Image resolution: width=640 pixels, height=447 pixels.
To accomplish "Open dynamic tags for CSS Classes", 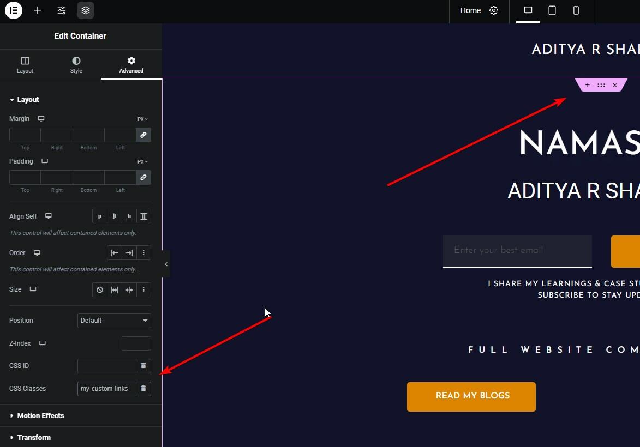I will tap(143, 388).
